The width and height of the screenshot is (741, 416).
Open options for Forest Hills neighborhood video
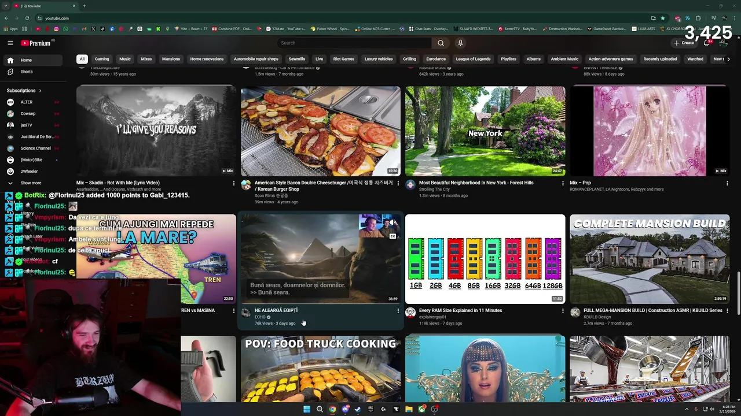[x=563, y=183]
